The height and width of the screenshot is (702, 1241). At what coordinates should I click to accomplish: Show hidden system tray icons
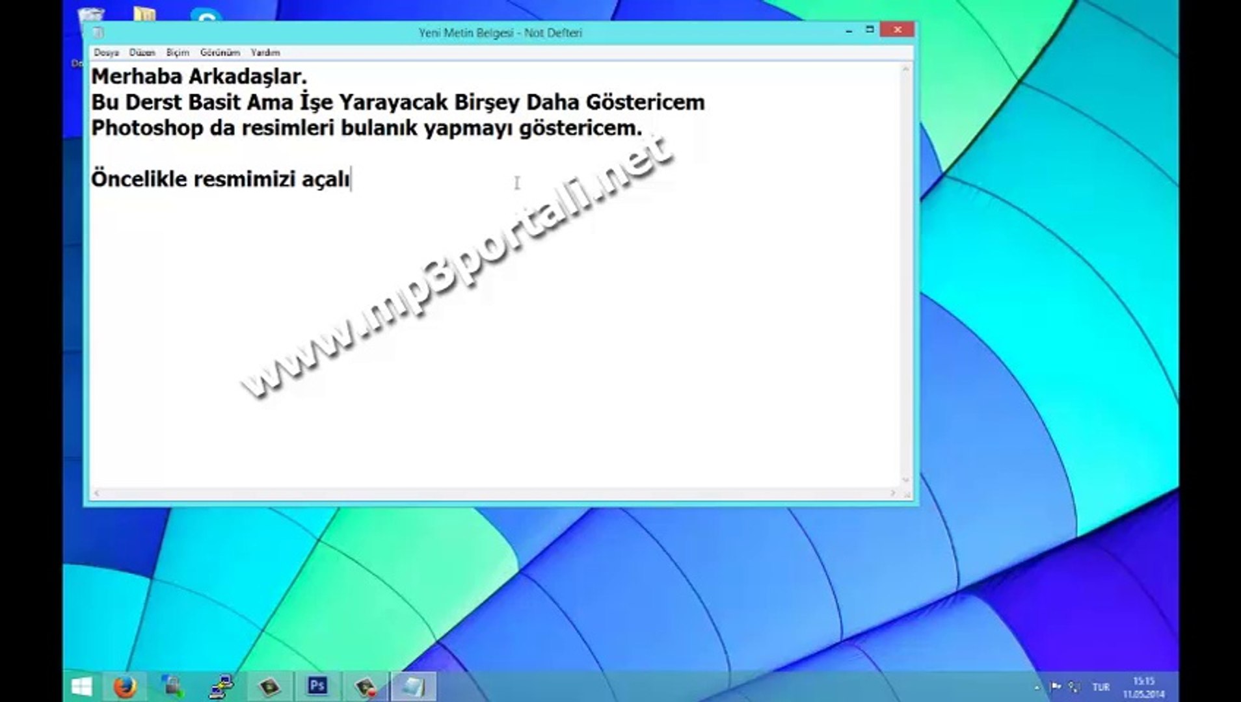point(1037,687)
